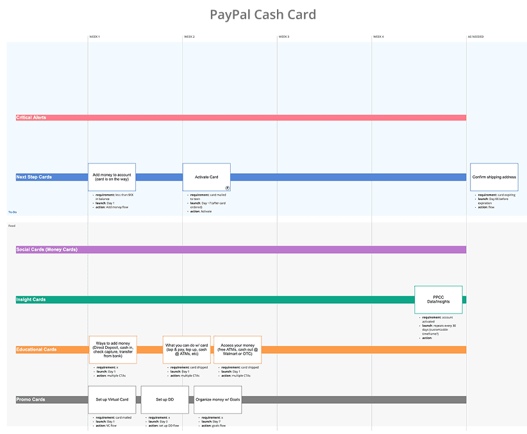Screen dimensions: 527x434
Task: Click 'action: Add money flow' note
Action: pyautogui.click(x=112, y=208)
